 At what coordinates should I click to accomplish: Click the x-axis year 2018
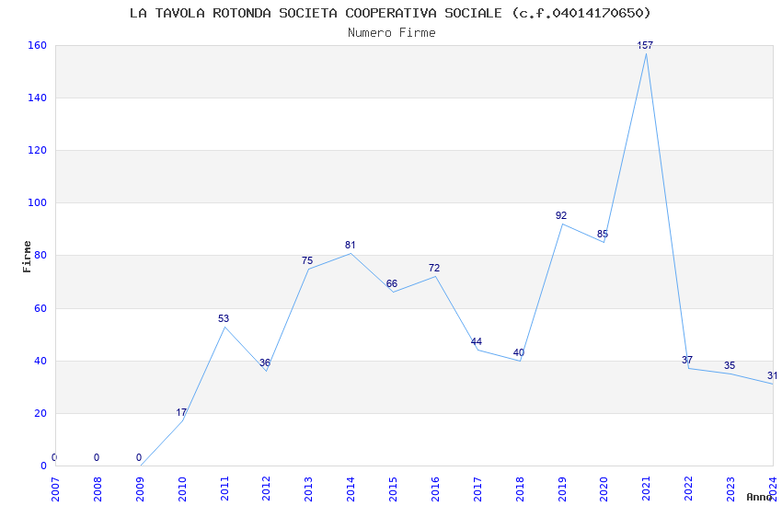[x=520, y=489]
